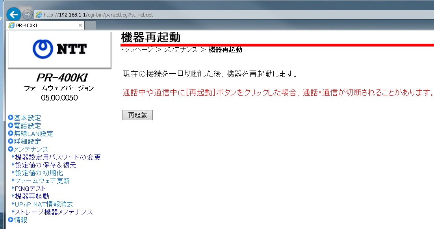Expand the 詳細設定 menu arrow
434x229 pixels.
(11, 141)
